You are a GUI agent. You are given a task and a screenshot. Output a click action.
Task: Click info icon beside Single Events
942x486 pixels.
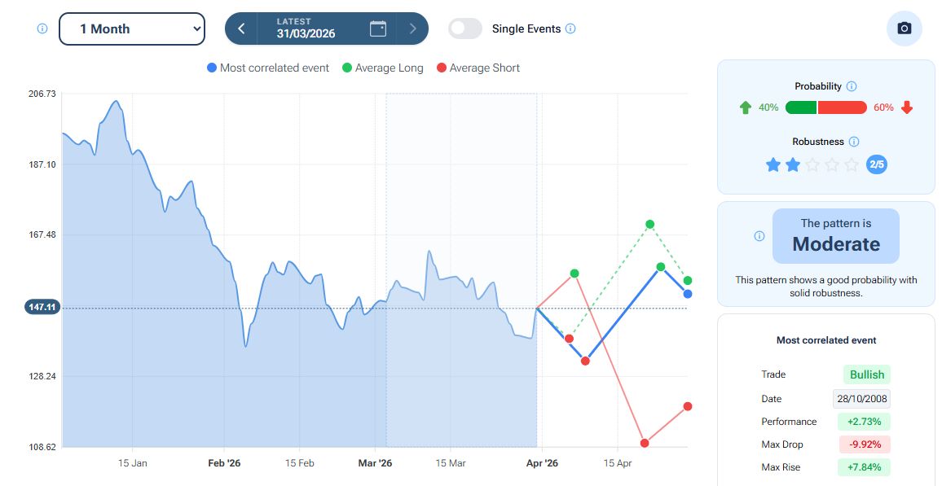(x=570, y=28)
